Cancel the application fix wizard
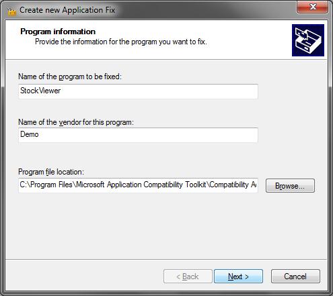This screenshot has height=296, width=333. tap(295, 277)
